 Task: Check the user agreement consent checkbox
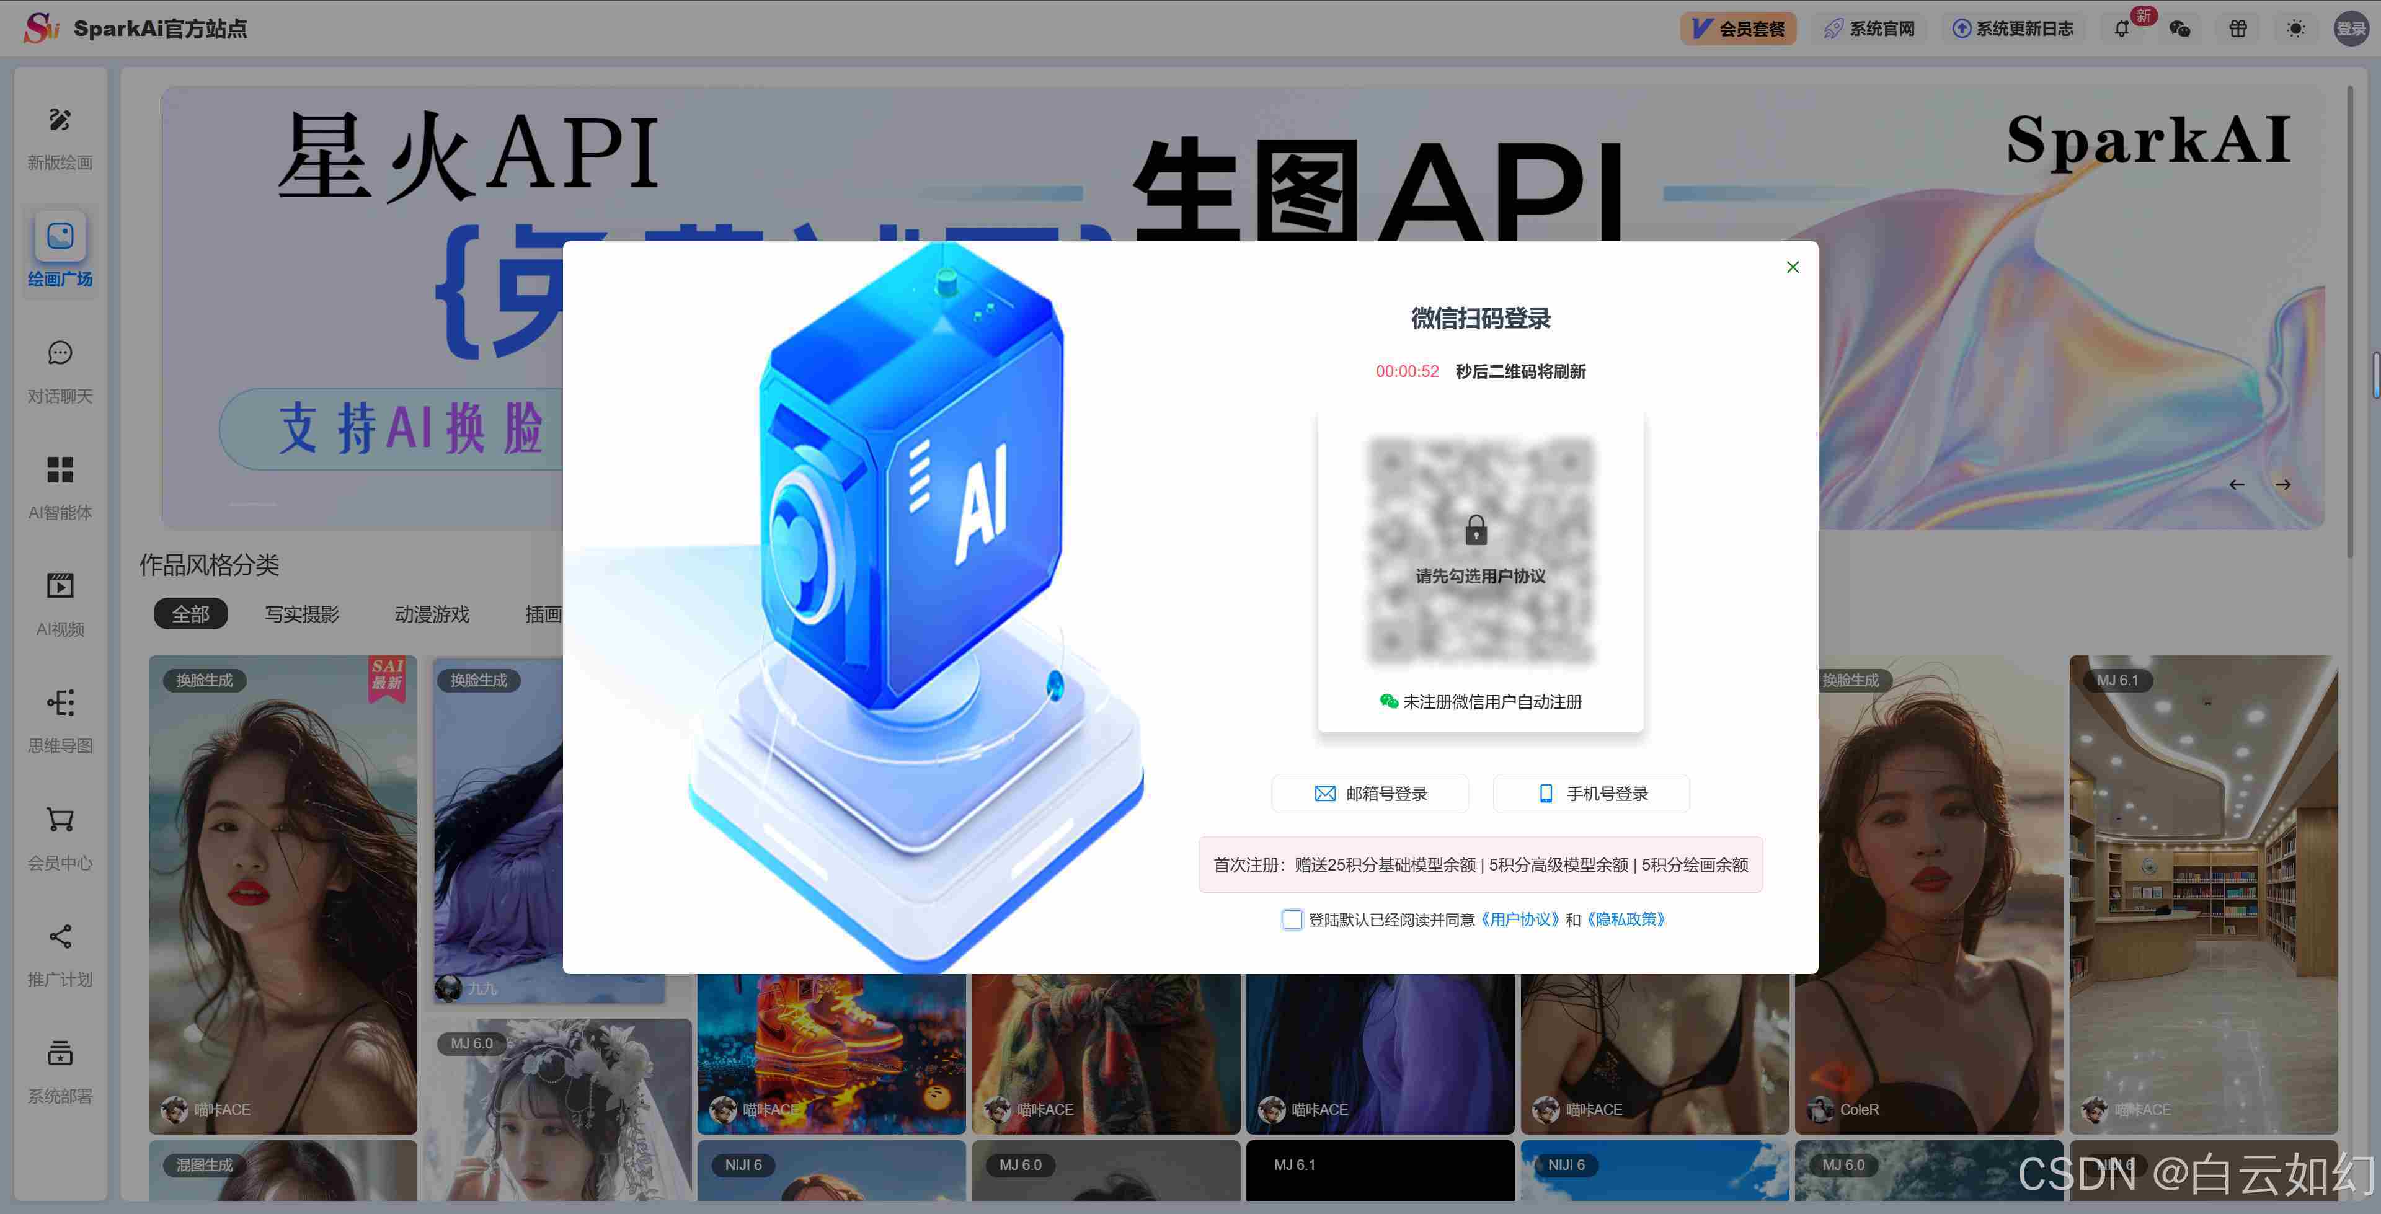(1292, 919)
